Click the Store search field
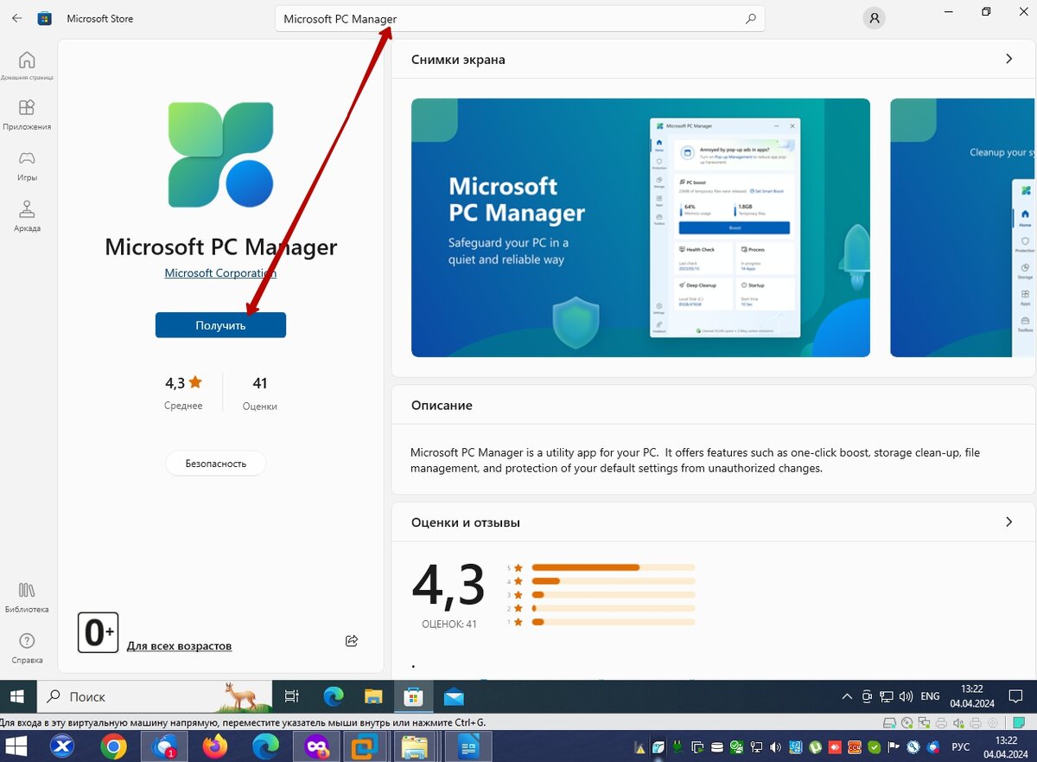This screenshot has width=1037, height=762. (519, 18)
